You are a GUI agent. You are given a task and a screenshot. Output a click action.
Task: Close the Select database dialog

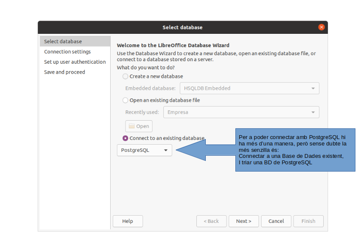point(321,27)
